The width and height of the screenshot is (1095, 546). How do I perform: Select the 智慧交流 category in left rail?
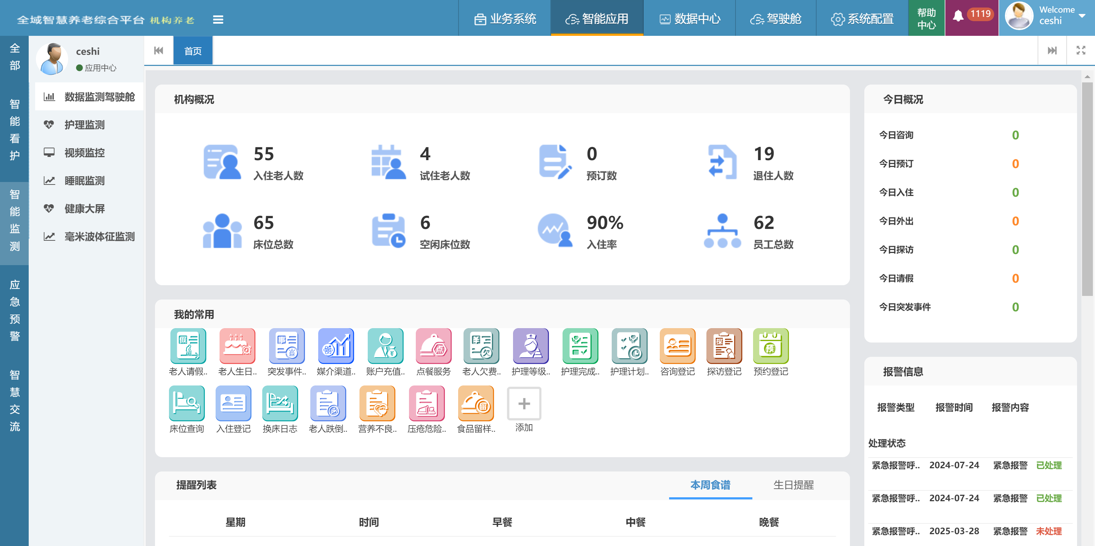[14, 401]
